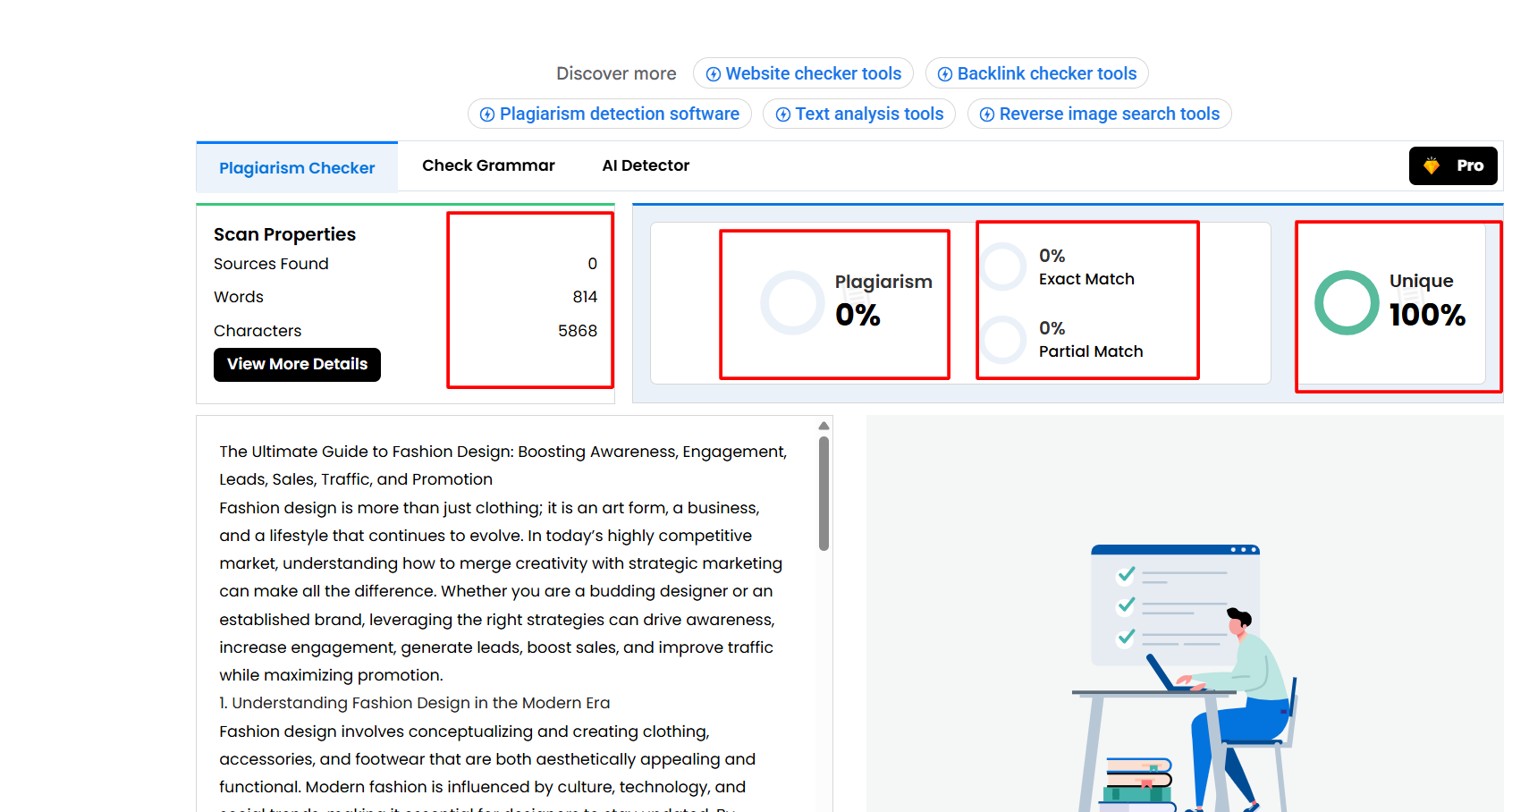Open the AI Detector tab
The image size is (1529, 812).
point(646,165)
